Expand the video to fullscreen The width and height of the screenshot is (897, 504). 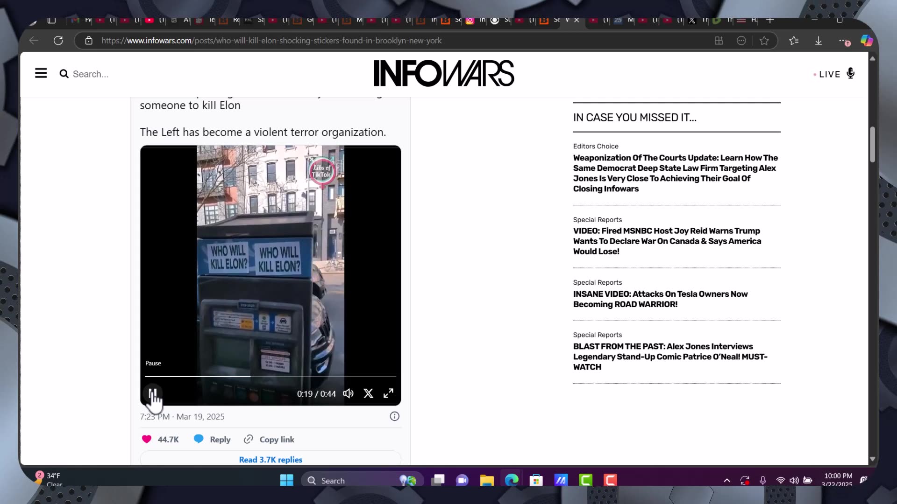(388, 393)
